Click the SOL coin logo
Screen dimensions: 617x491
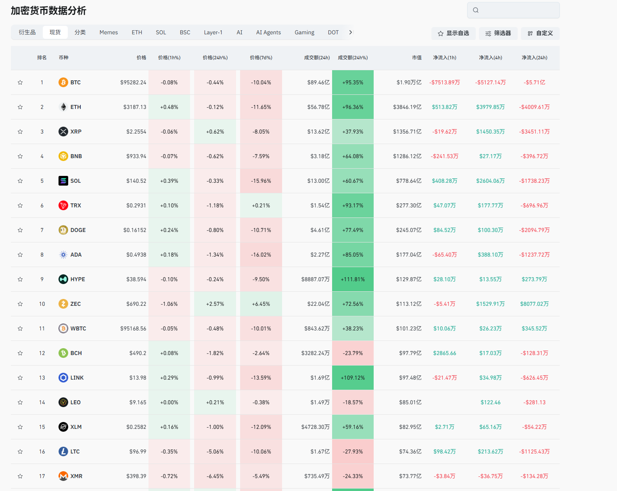[x=63, y=181]
